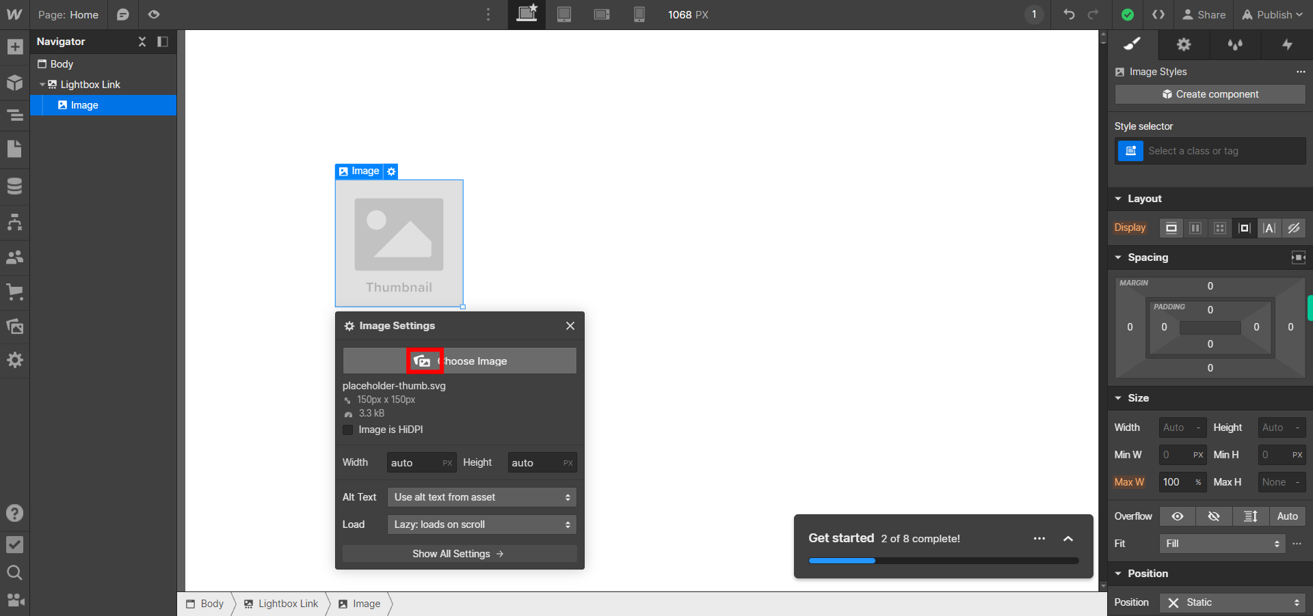
Task: Select the mobile landscape breakpoint
Action: tap(602, 14)
